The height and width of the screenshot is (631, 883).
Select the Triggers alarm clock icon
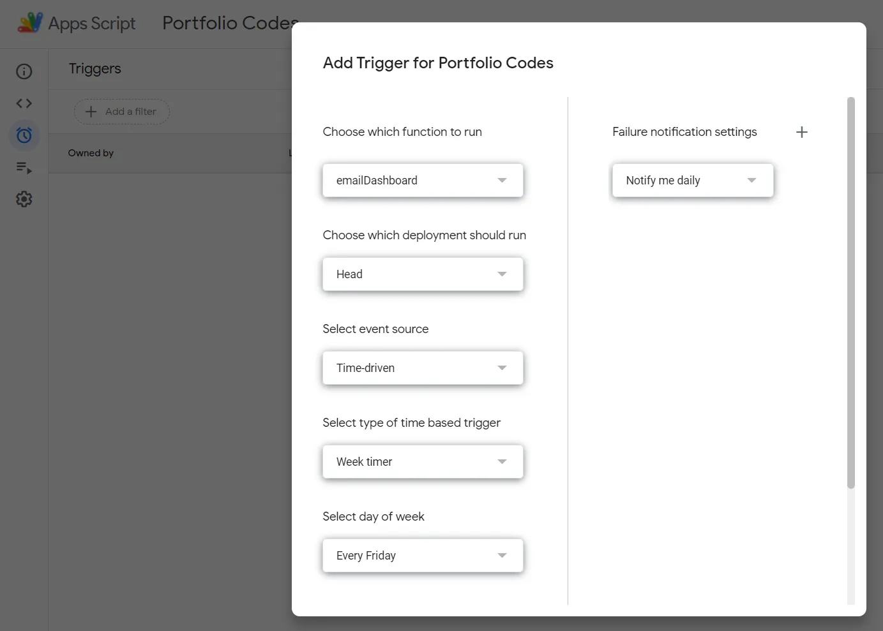tap(24, 135)
